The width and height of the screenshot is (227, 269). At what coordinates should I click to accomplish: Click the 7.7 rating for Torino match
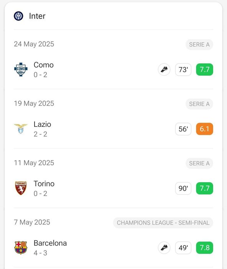click(x=204, y=188)
